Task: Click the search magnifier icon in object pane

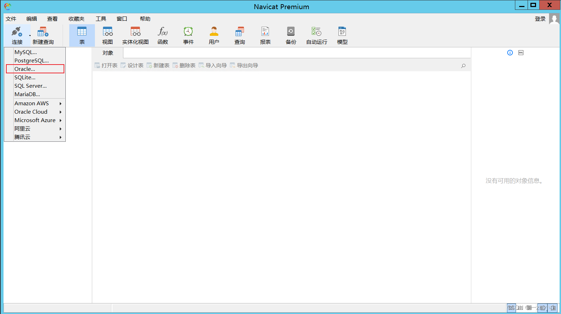Action: pos(463,66)
